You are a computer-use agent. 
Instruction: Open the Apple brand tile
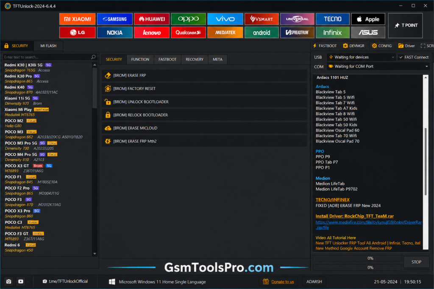368,19
